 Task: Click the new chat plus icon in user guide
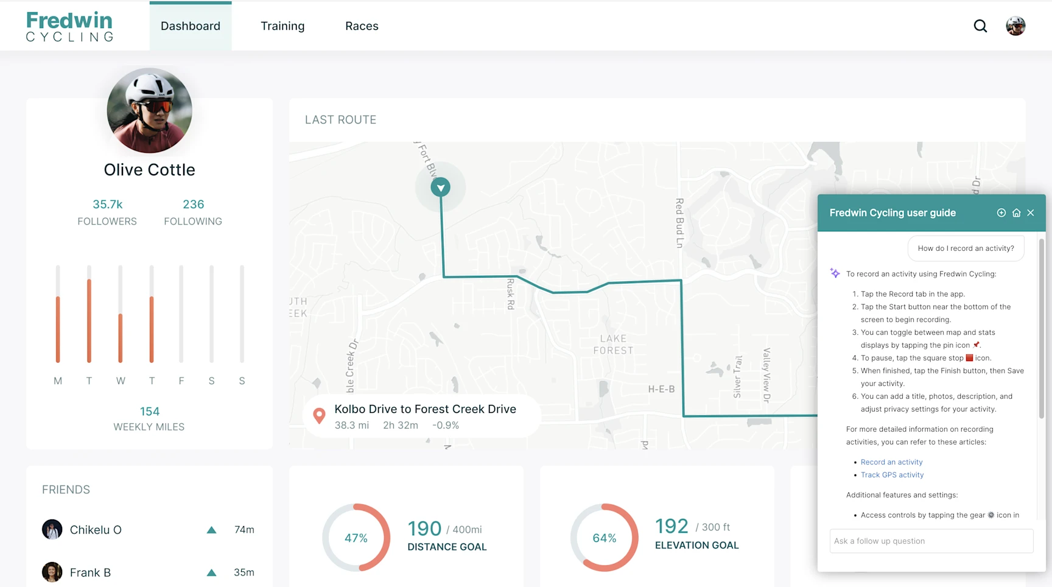point(1001,213)
